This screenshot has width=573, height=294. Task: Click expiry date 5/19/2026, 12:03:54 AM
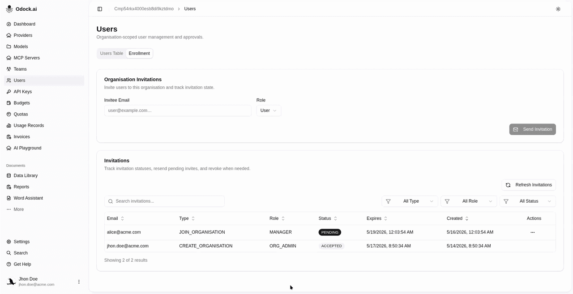(390, 232)
